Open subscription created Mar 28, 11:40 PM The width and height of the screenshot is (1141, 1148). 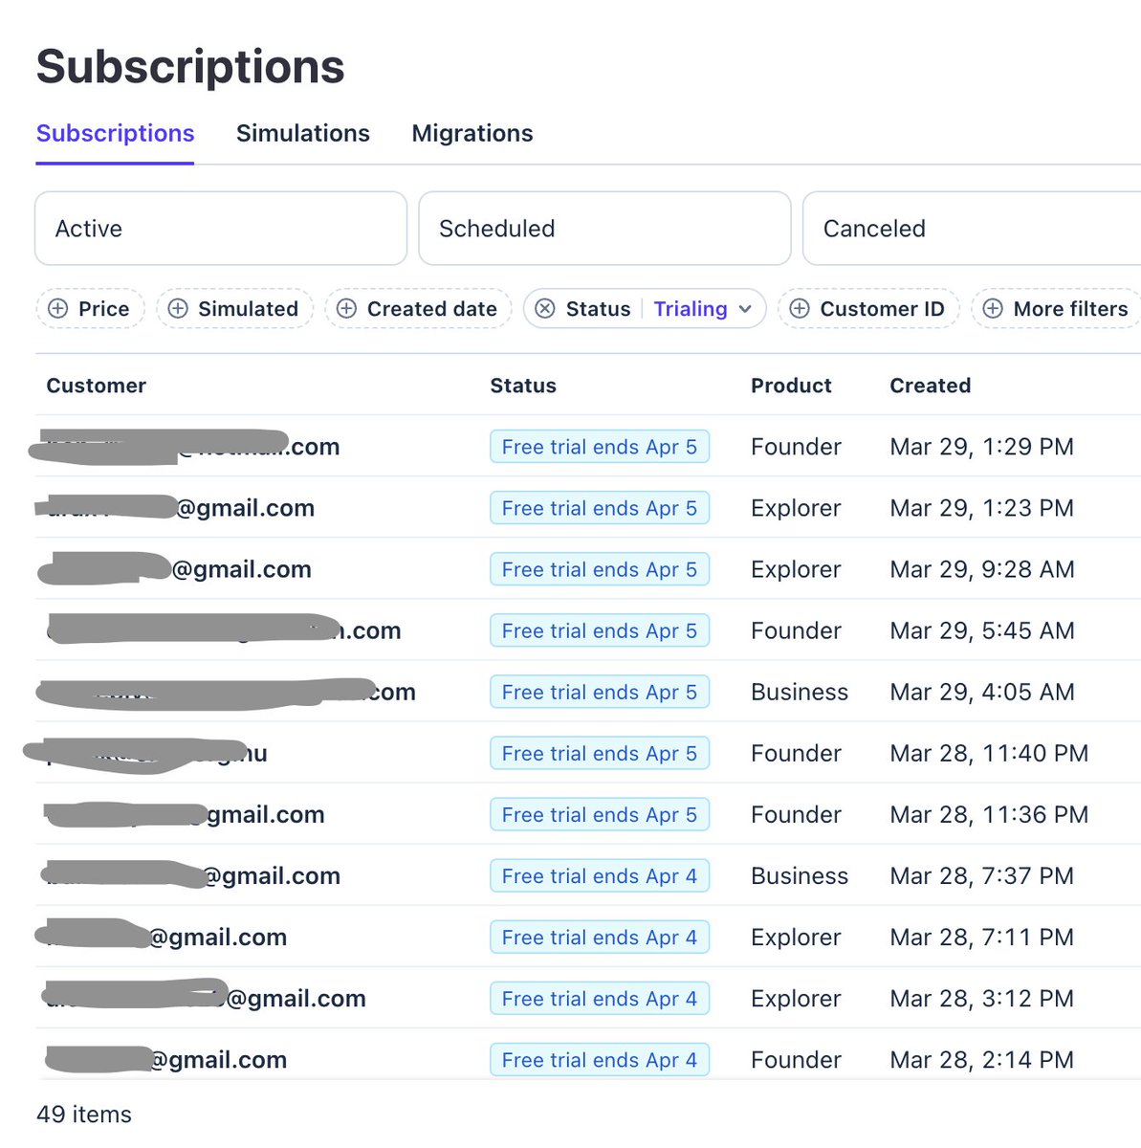coord(588,752)
